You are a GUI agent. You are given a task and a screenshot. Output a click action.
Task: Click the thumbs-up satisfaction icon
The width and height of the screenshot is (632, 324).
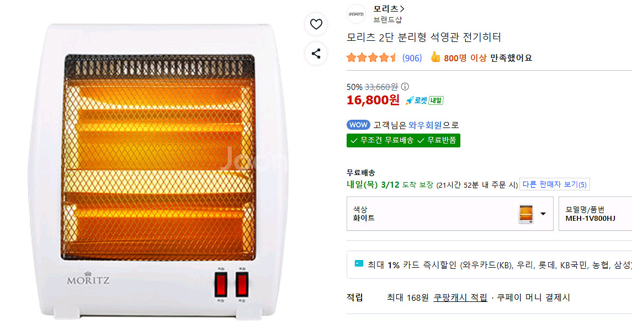[436, 57]
